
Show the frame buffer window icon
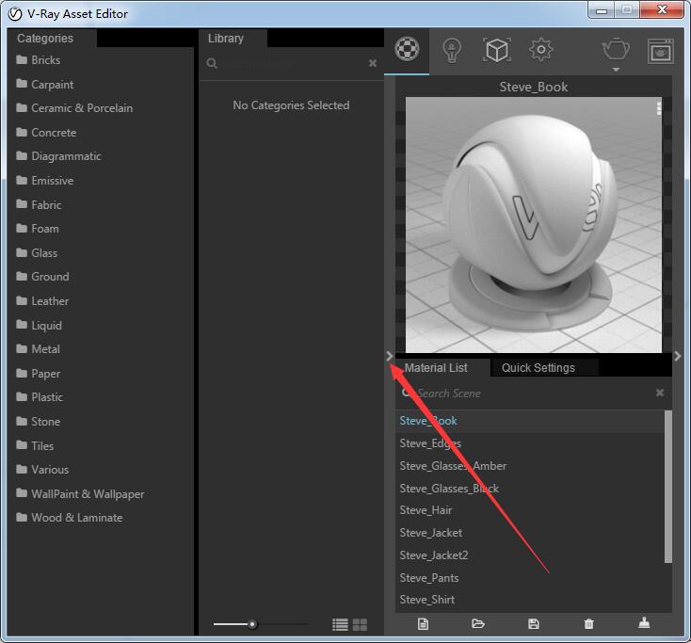660,51
